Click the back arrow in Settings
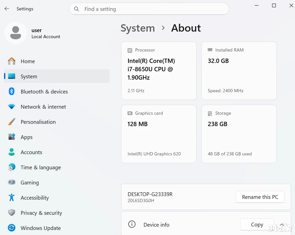The image size is (295, 235). click(x=7, y=9)
